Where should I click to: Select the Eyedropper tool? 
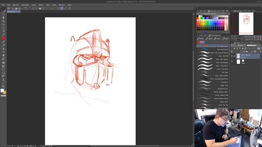coord(3,34)
